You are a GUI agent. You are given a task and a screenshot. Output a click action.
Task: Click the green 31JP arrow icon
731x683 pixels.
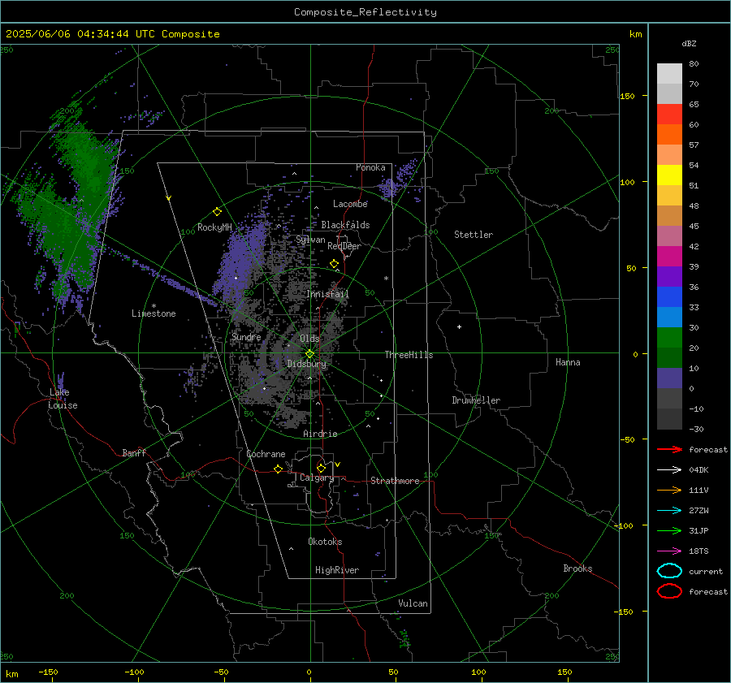[x=669, y=530]
